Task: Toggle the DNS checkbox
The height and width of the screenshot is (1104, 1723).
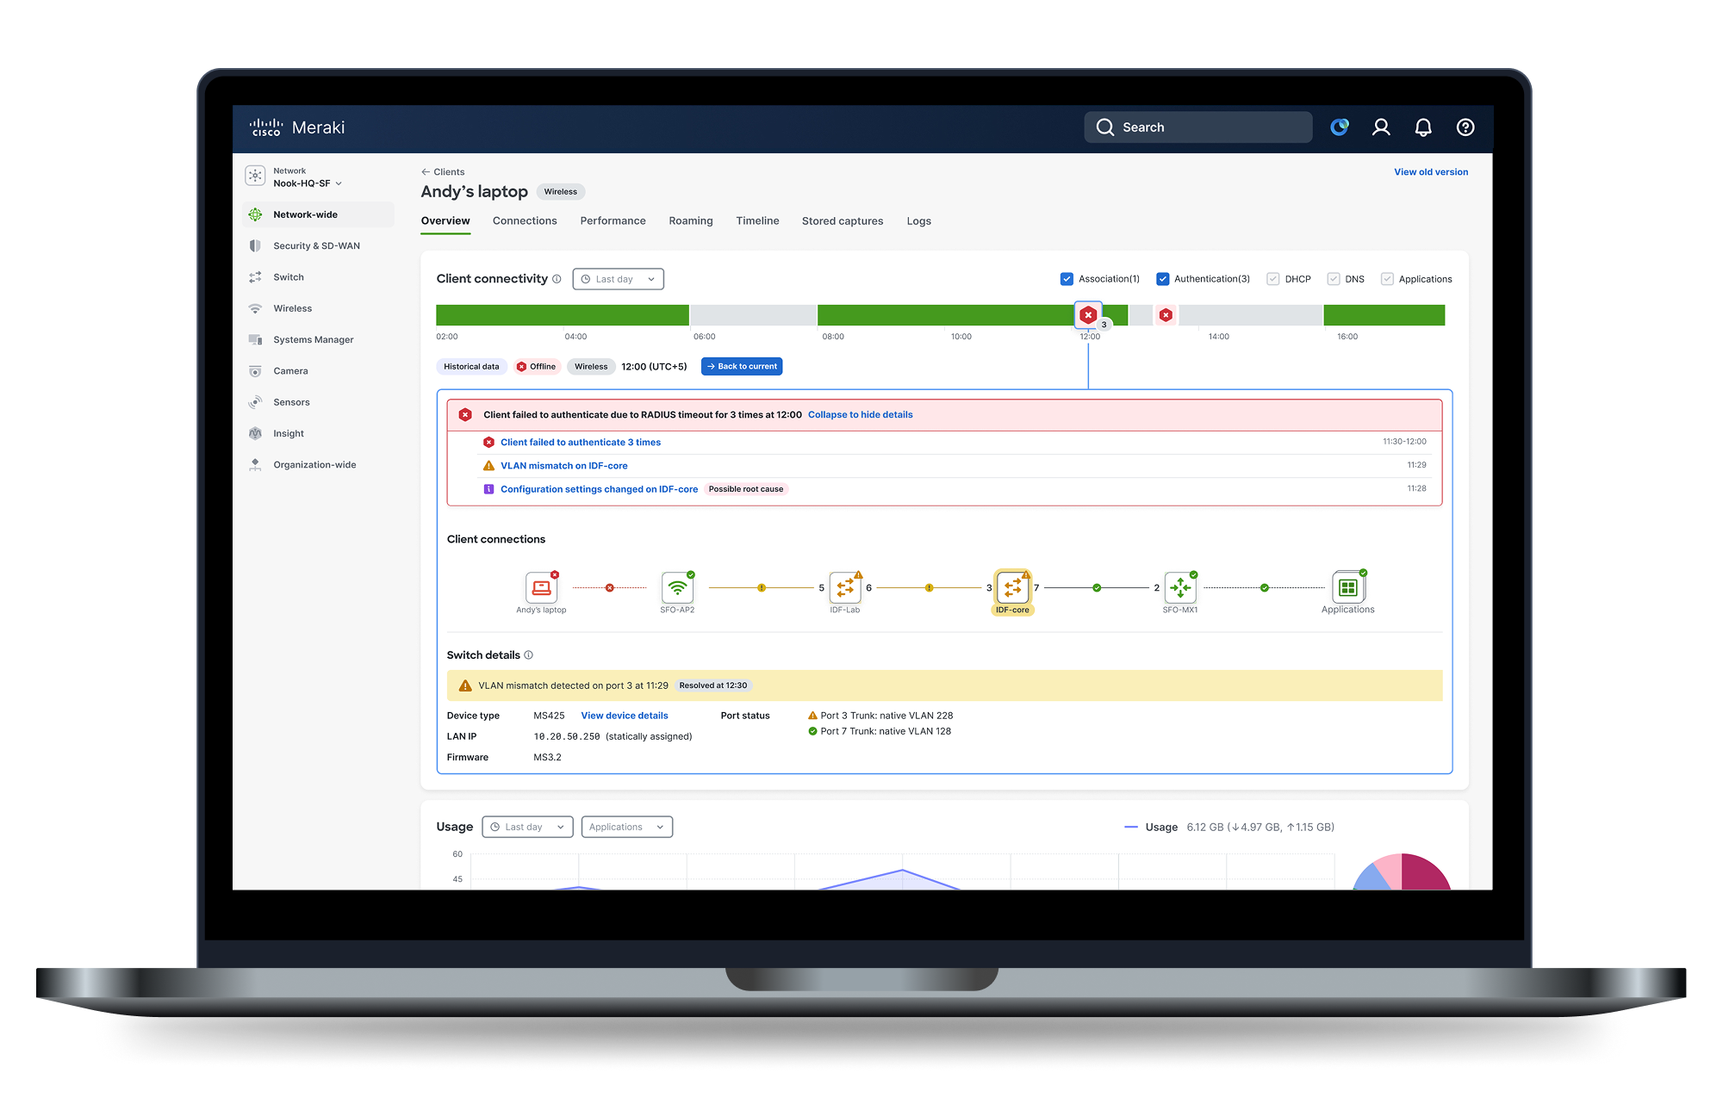Action: tap(1333, 279)
